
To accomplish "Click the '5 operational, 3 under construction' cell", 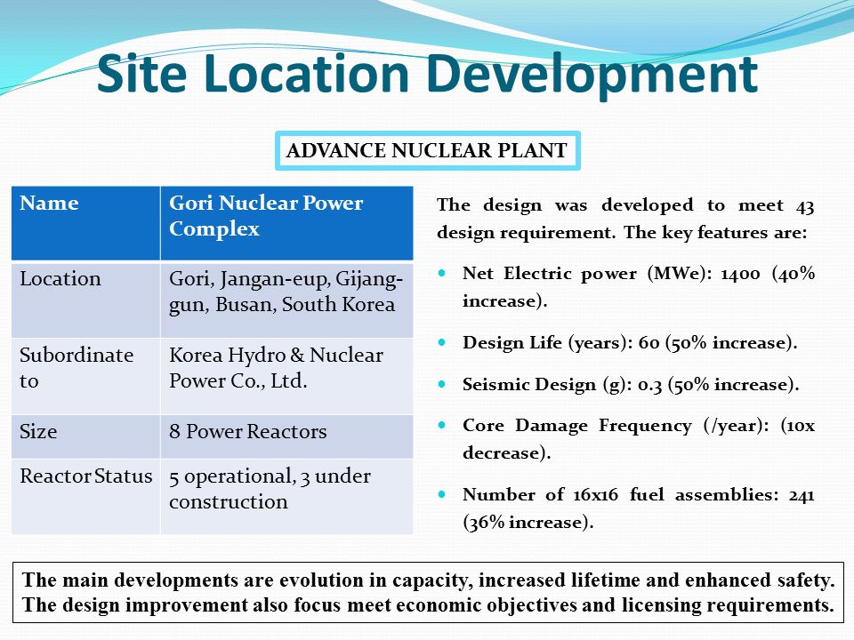I will [x=287, y=496].
